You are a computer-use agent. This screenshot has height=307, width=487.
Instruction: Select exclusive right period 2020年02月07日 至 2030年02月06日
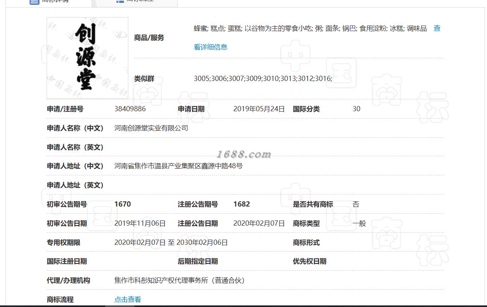(x=171, y=242)
